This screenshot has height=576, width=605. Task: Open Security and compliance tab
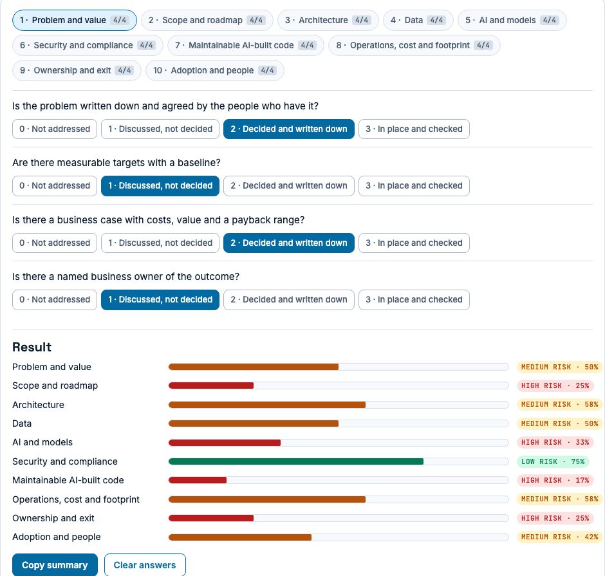88,45
